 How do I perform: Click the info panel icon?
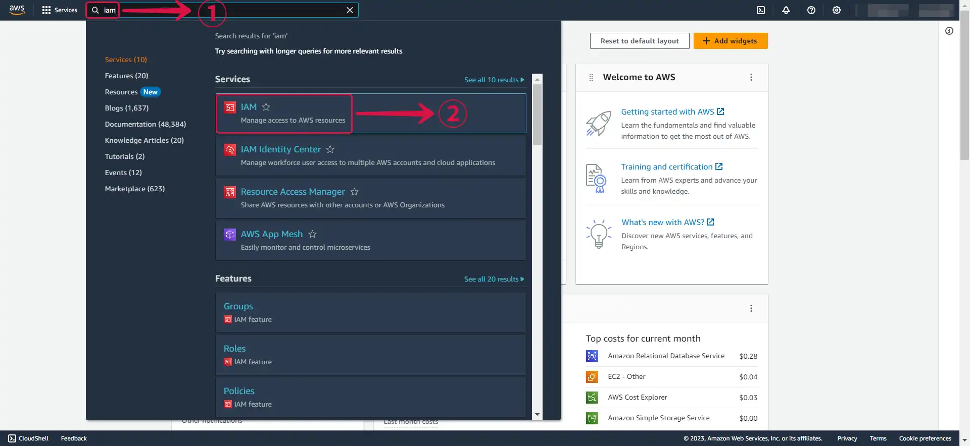pyautogui.click(x=949, y=31)
